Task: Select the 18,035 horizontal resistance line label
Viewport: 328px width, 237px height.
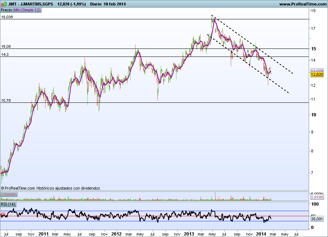Action: point(7,17)
